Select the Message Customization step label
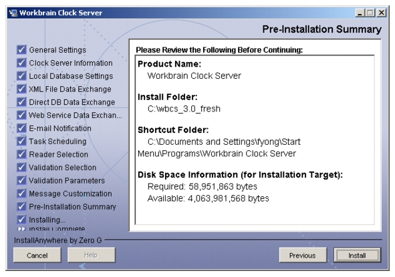 70,194
